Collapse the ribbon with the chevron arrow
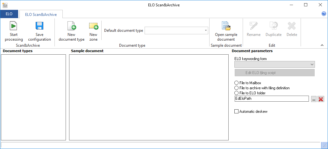Screen dimensions: 328x149 pos(322,45)
